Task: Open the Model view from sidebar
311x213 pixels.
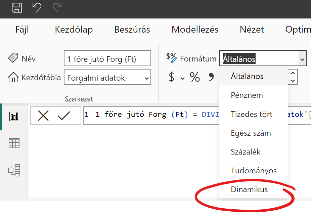Action: (x=14, y=170)
